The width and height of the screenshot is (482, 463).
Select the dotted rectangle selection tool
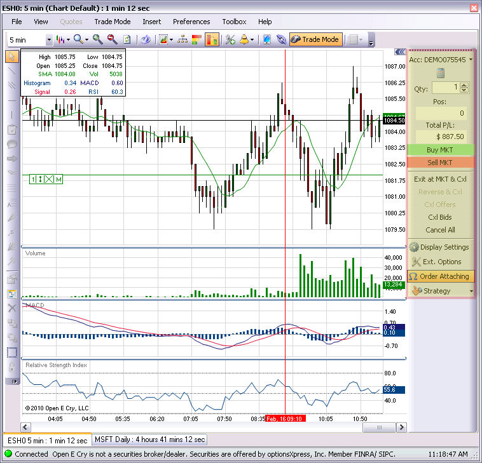12,352
